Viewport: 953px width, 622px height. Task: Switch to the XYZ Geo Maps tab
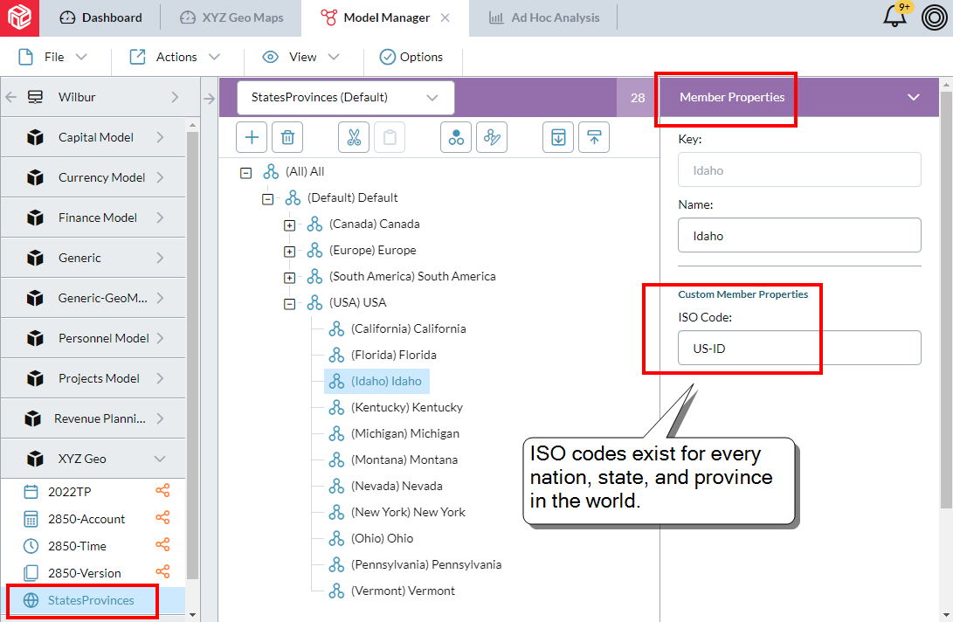coord(231,17)
